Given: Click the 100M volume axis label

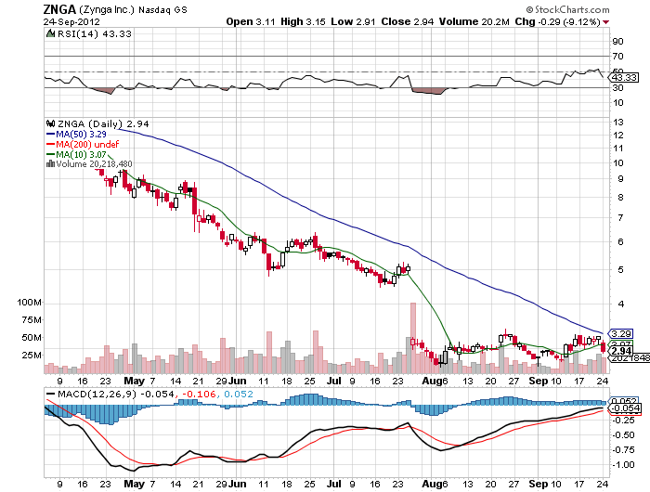Looking at the screenshot, I should click(x=29, y=303).
